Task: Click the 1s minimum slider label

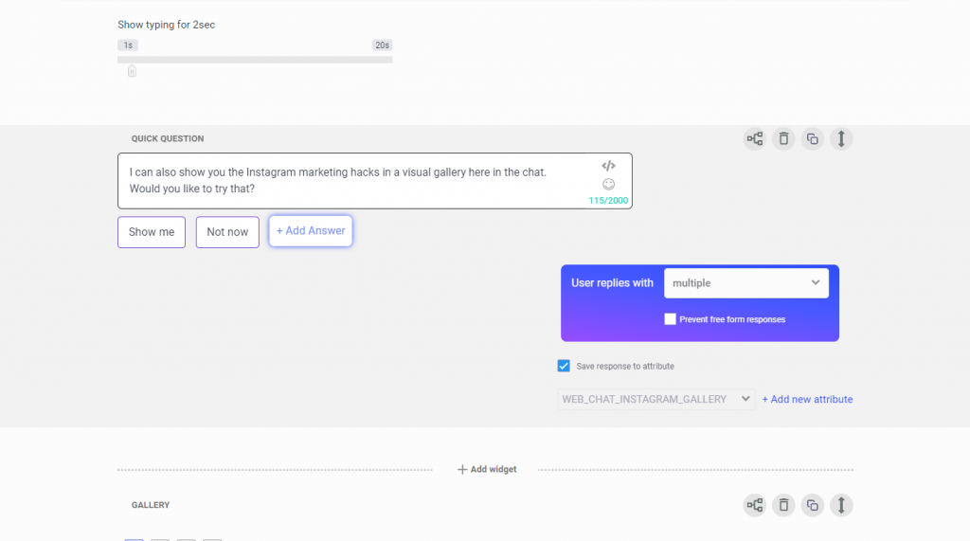Action: 128,45
